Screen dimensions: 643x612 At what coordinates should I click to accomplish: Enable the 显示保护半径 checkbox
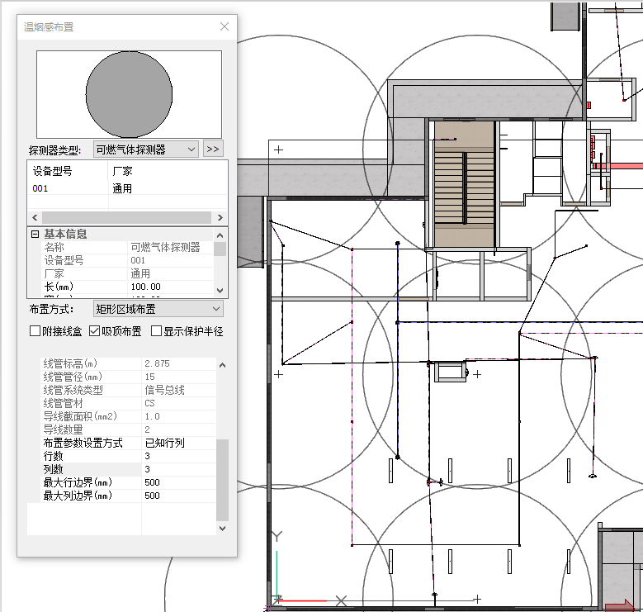pos(156,331)
